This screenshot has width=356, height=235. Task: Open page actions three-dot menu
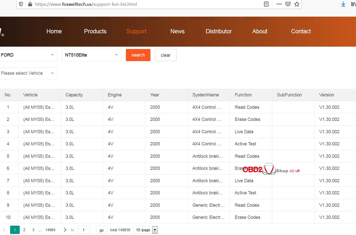(279, 4)
